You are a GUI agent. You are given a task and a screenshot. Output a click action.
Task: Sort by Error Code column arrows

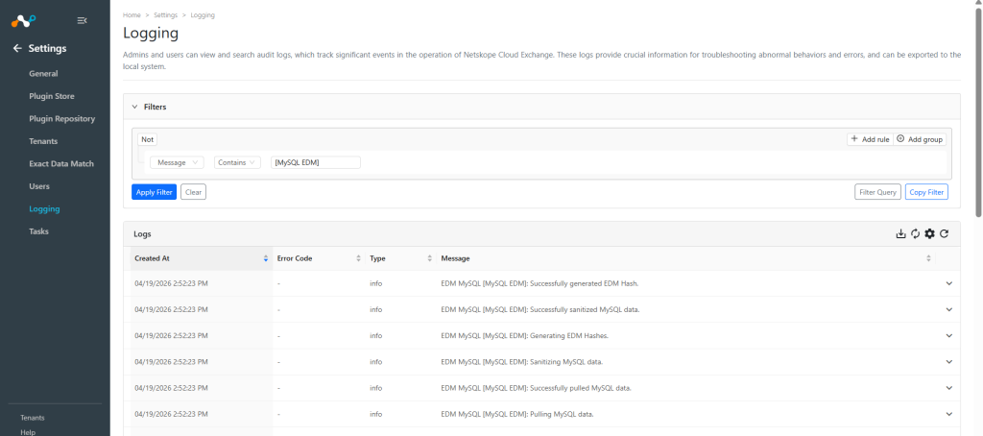[x=359, y=258]
